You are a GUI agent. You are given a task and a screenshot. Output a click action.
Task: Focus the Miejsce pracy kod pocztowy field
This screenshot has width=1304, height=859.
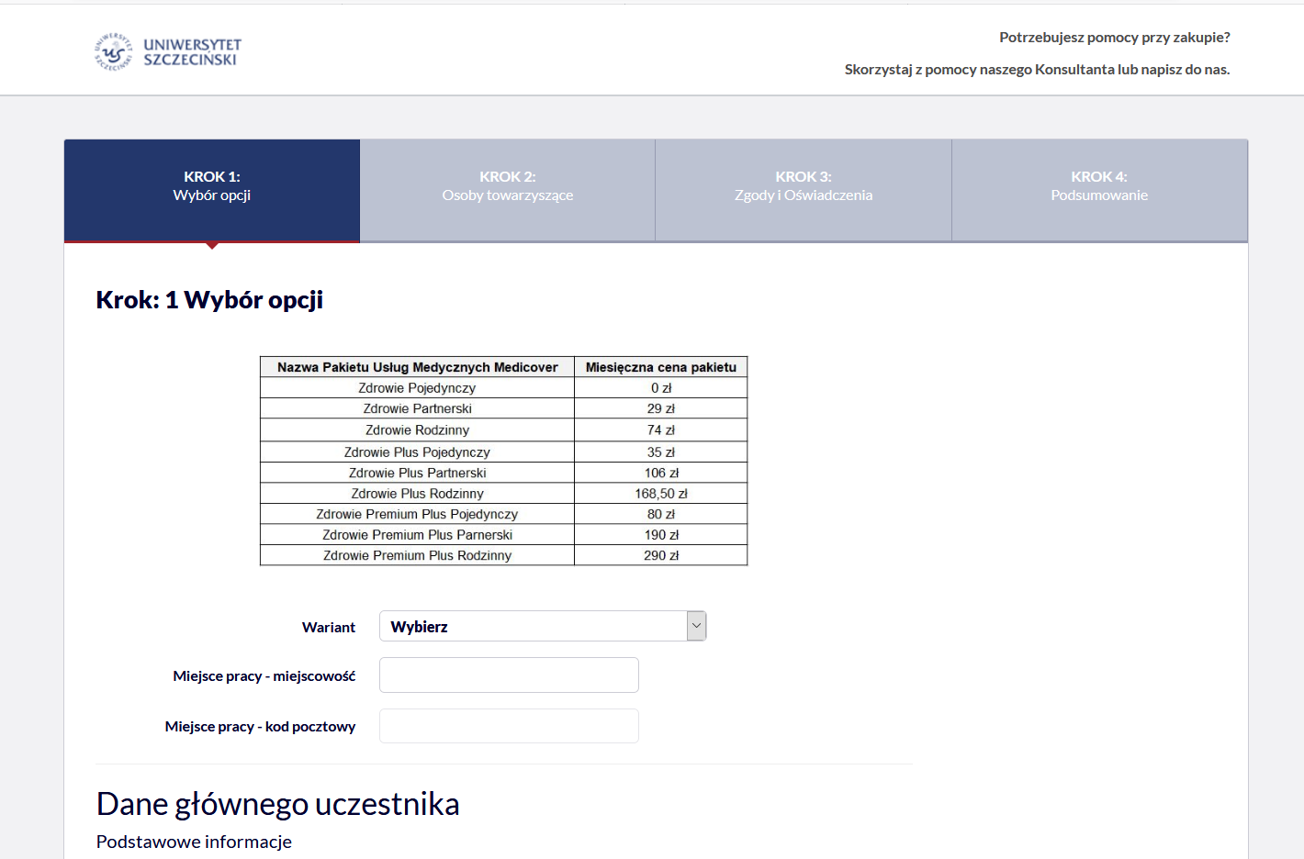click(x=509, y=726)
